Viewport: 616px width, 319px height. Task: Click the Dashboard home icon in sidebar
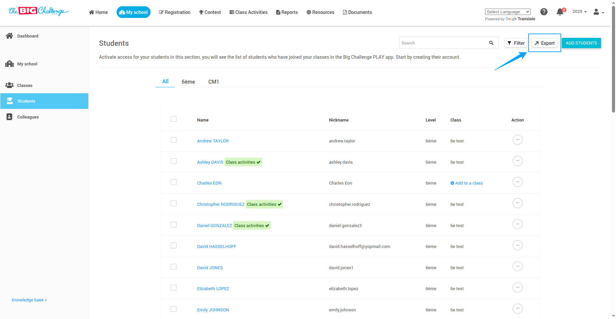[9, 36]
